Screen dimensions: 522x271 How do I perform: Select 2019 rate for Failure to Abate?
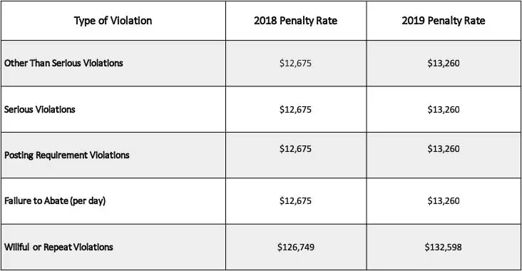coord(444,201)
